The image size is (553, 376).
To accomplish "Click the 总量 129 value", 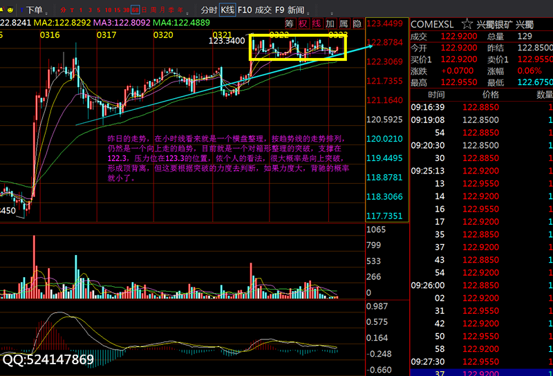I will tap(525, 36).
